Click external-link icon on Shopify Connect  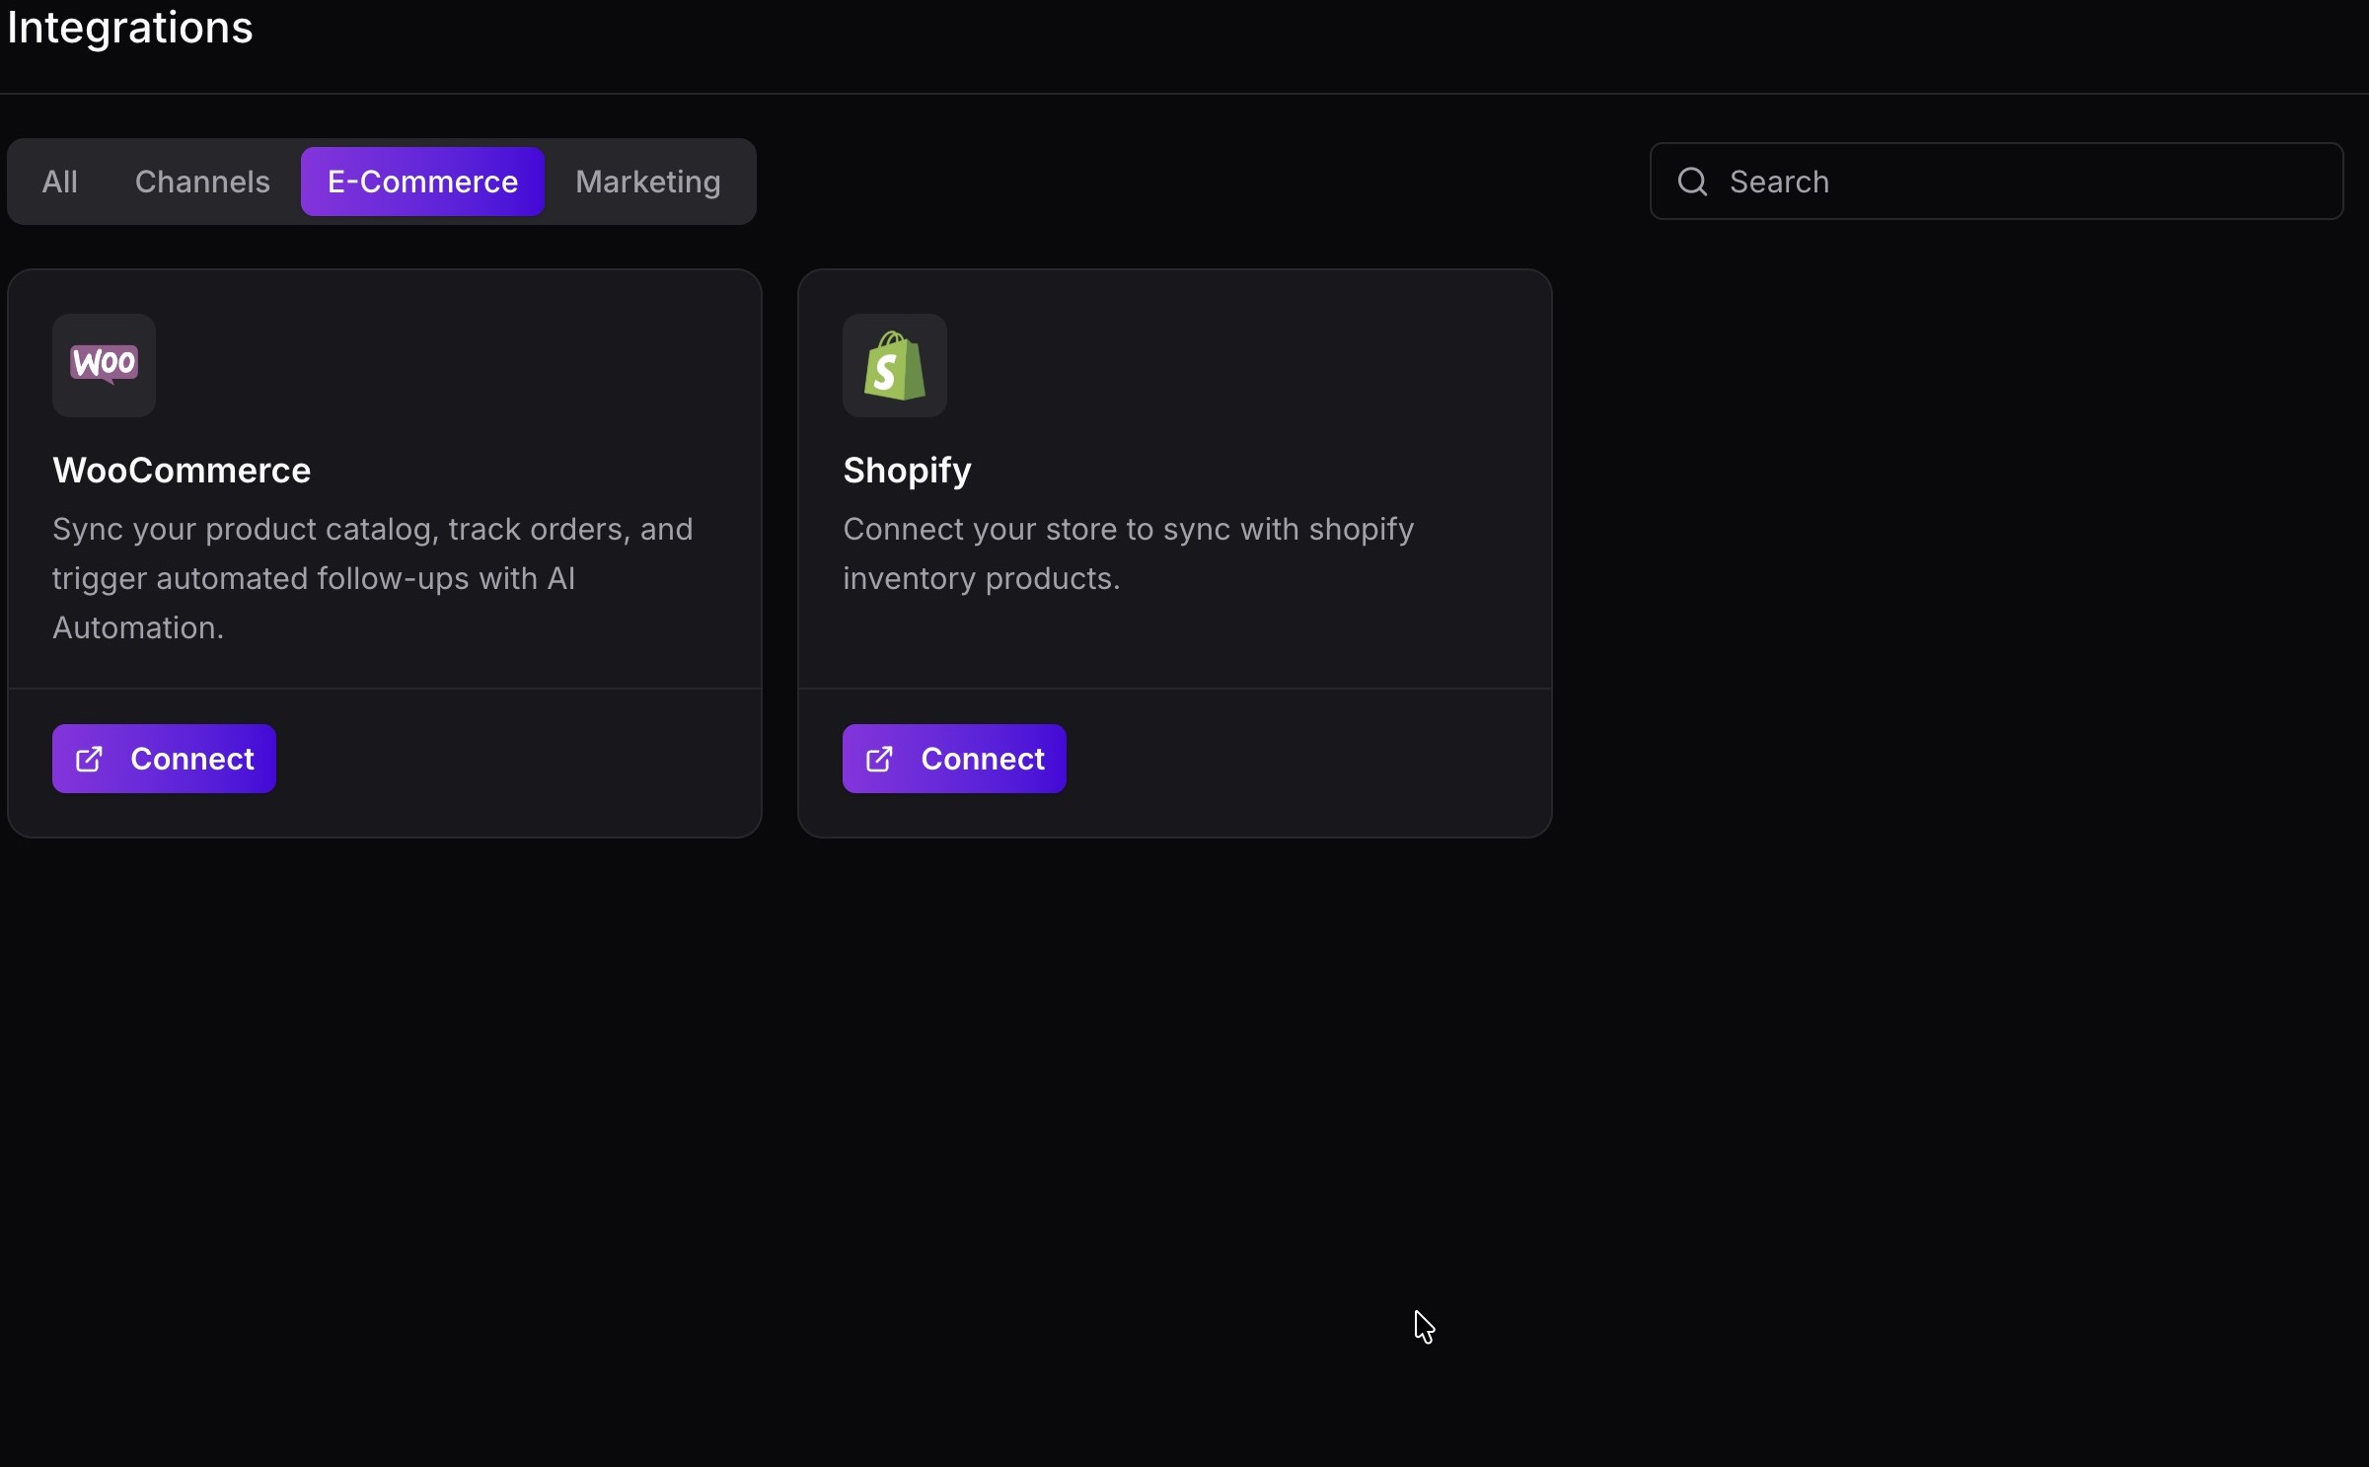click(x=880, y=759)
